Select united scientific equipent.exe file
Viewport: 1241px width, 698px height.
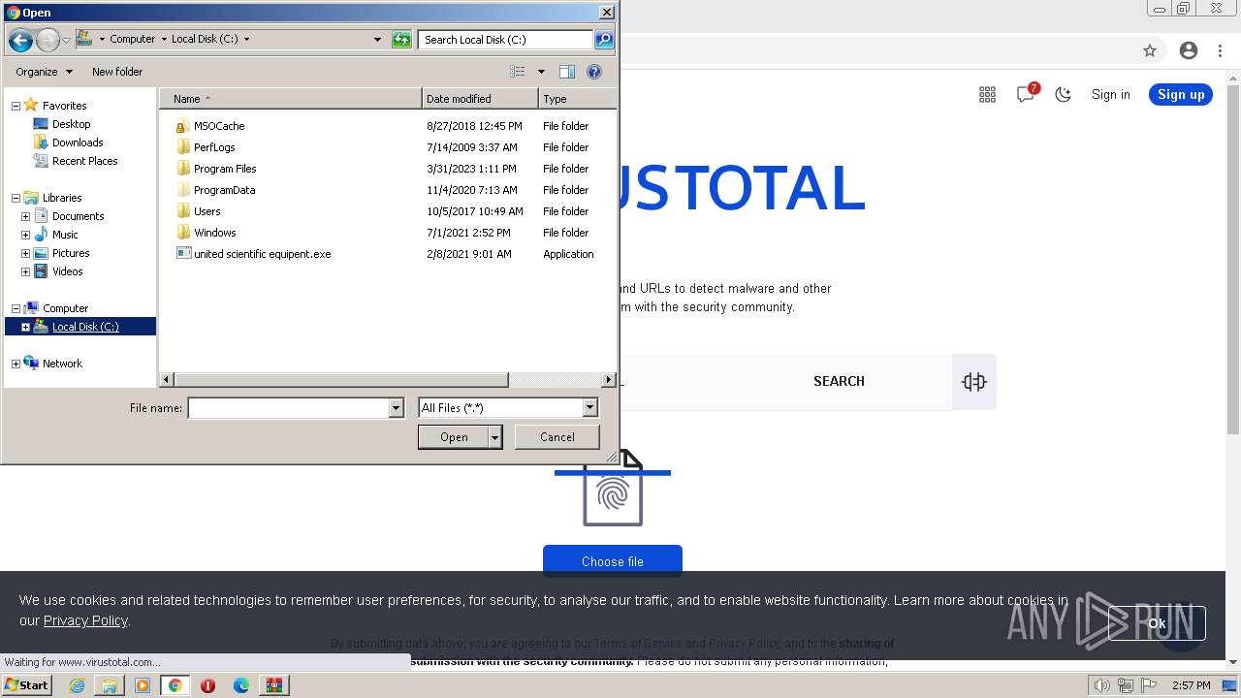[262, 254]
